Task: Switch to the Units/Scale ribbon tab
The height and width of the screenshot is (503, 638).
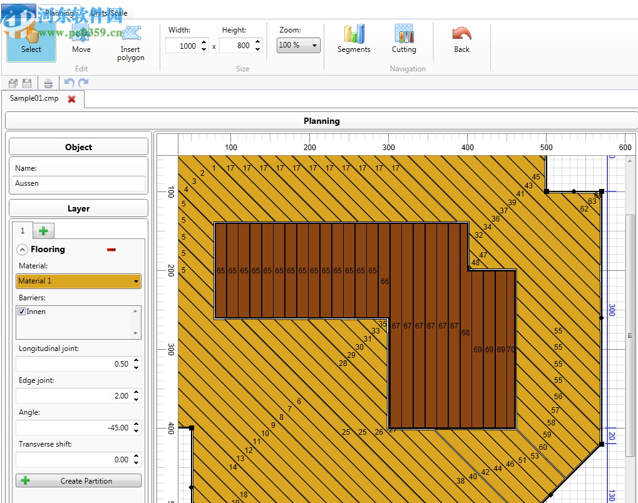Action: point(108,13)
